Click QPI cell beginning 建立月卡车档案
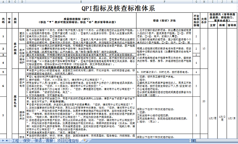This screenshot has height=144, width=238. click(81, 55)
